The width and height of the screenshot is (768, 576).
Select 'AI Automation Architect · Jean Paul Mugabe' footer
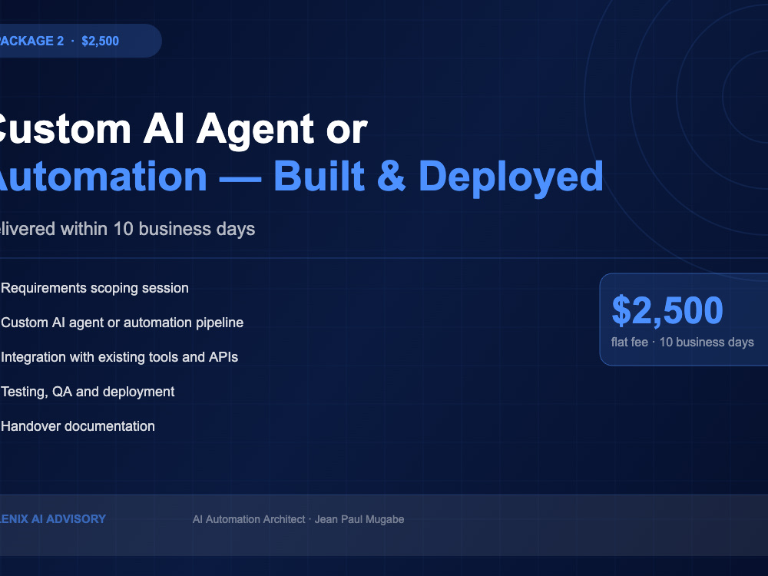298,519
